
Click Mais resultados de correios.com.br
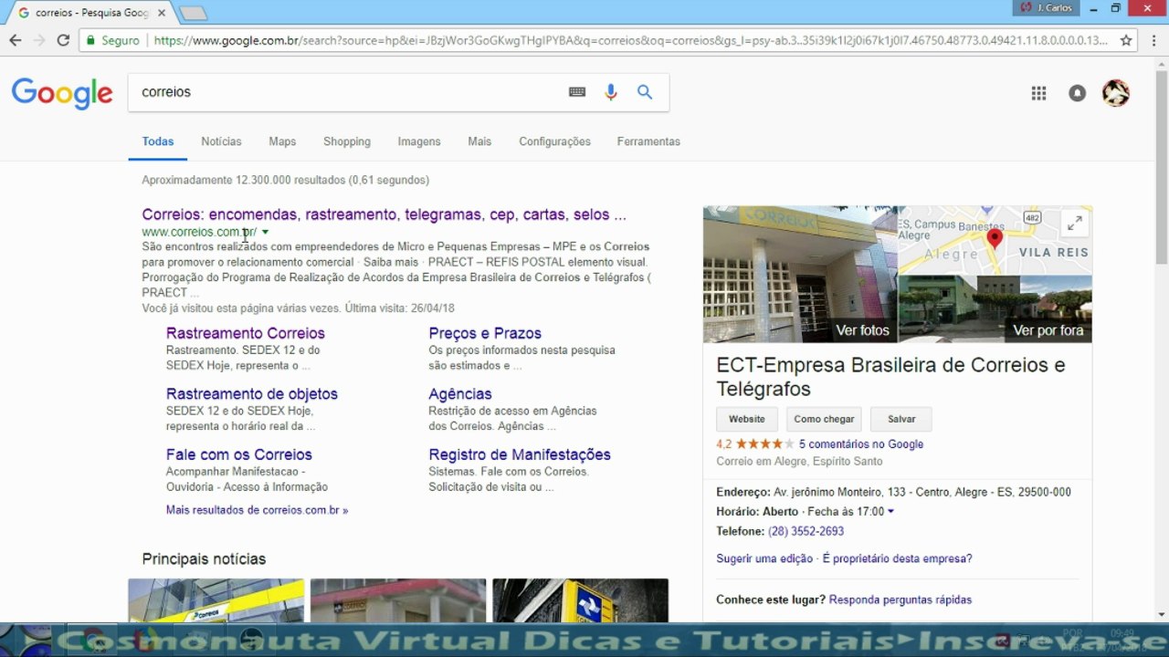tap(257, 510)
